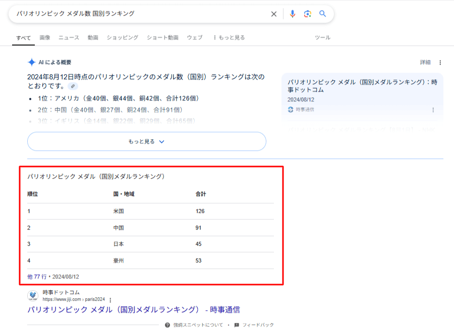Open パリオリンピック メダル - 時事通信 result title
The width and height of the screenshot is (454, 330).
[134, 310]
